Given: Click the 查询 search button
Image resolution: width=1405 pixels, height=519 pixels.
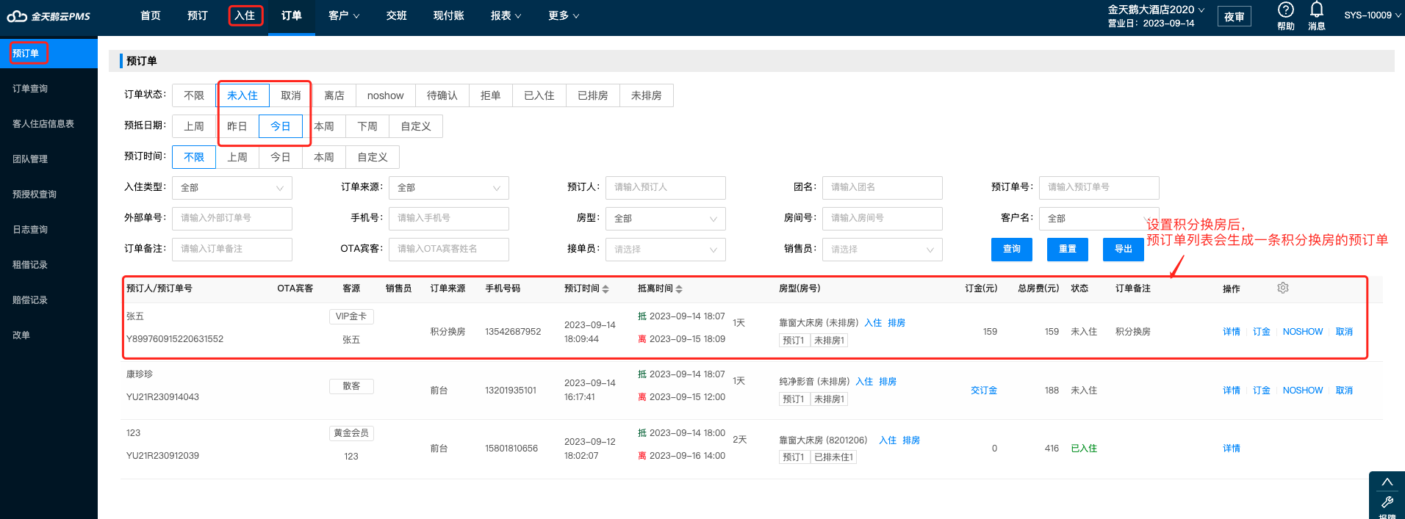Looking at the screenshot, I should (1012, 250).
